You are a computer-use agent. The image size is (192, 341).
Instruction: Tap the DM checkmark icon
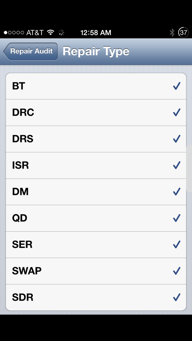pos(177,192)
